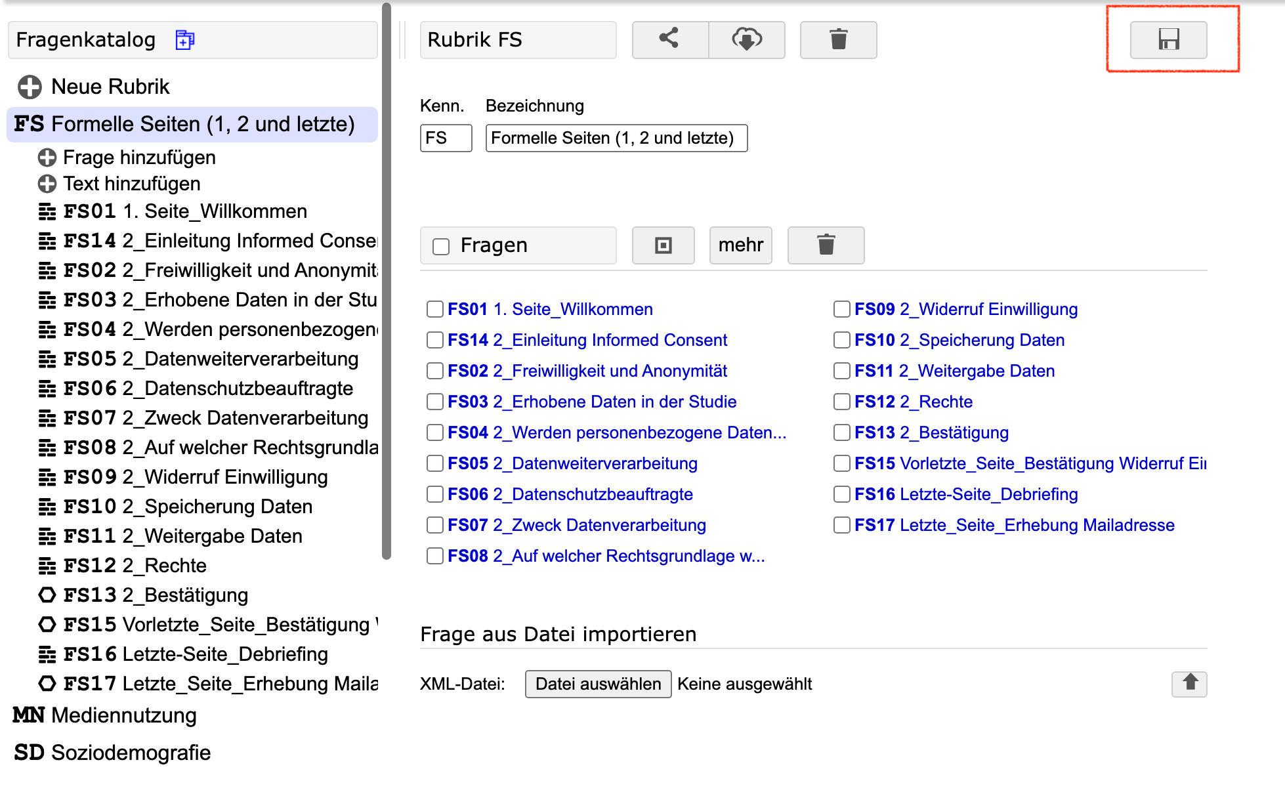
Task: Click the blue add-catalog icon beside Fragenkatalog
Action: [185, 40]
